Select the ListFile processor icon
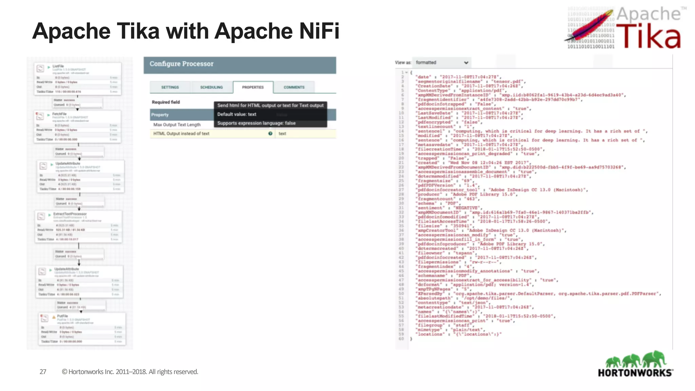 pos(40,69)
